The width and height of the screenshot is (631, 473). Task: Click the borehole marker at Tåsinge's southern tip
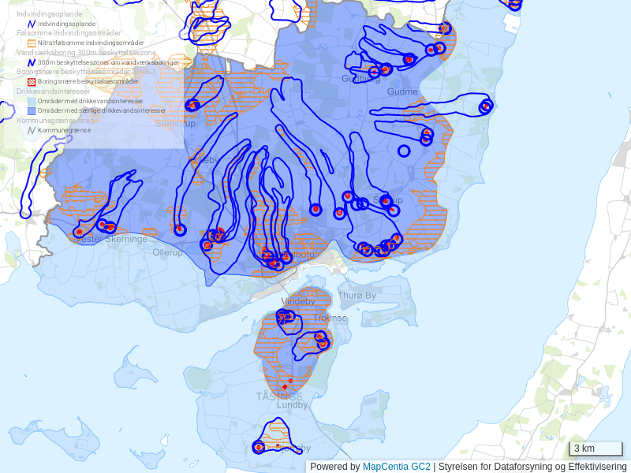[259, 447]
